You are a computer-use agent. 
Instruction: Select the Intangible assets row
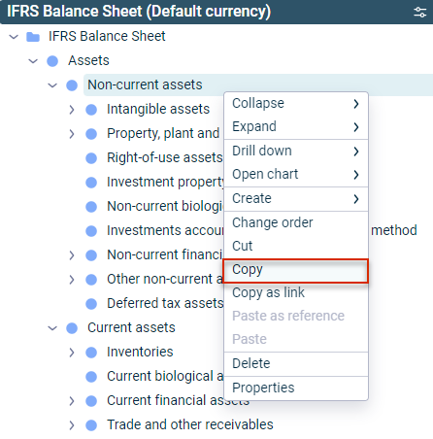(158, 110)
